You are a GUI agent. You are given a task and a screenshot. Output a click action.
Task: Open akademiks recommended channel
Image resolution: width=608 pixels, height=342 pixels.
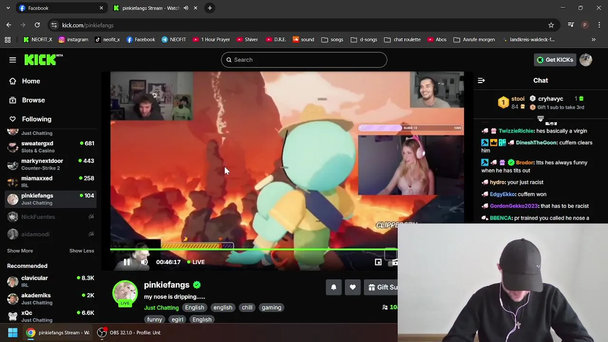(x=51, y=299)
